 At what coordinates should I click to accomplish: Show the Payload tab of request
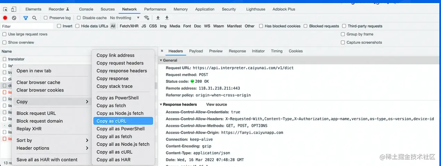(196, 51)
